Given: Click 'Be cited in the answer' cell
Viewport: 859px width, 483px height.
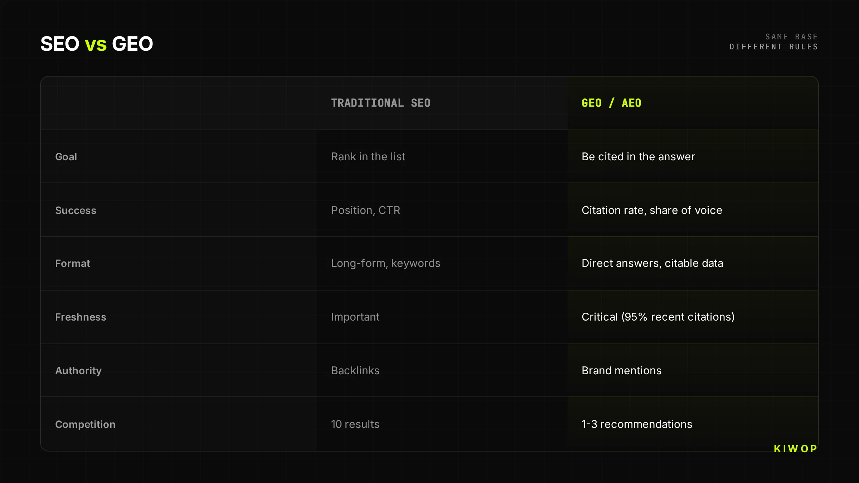Looking at the screenshot, I should pyautogui.click(x=638, y=156).
